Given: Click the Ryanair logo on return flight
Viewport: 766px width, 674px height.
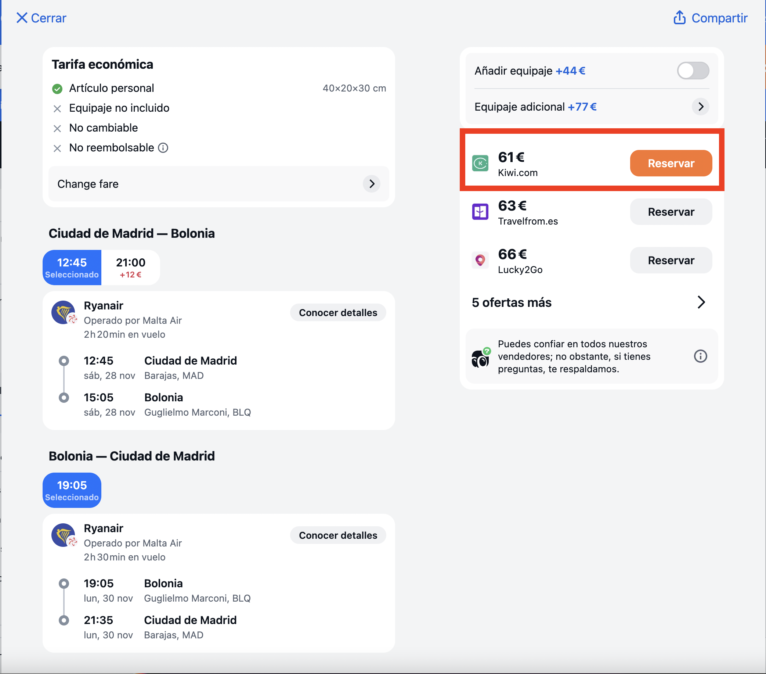Looking at the screenshot, I should 63,535.
